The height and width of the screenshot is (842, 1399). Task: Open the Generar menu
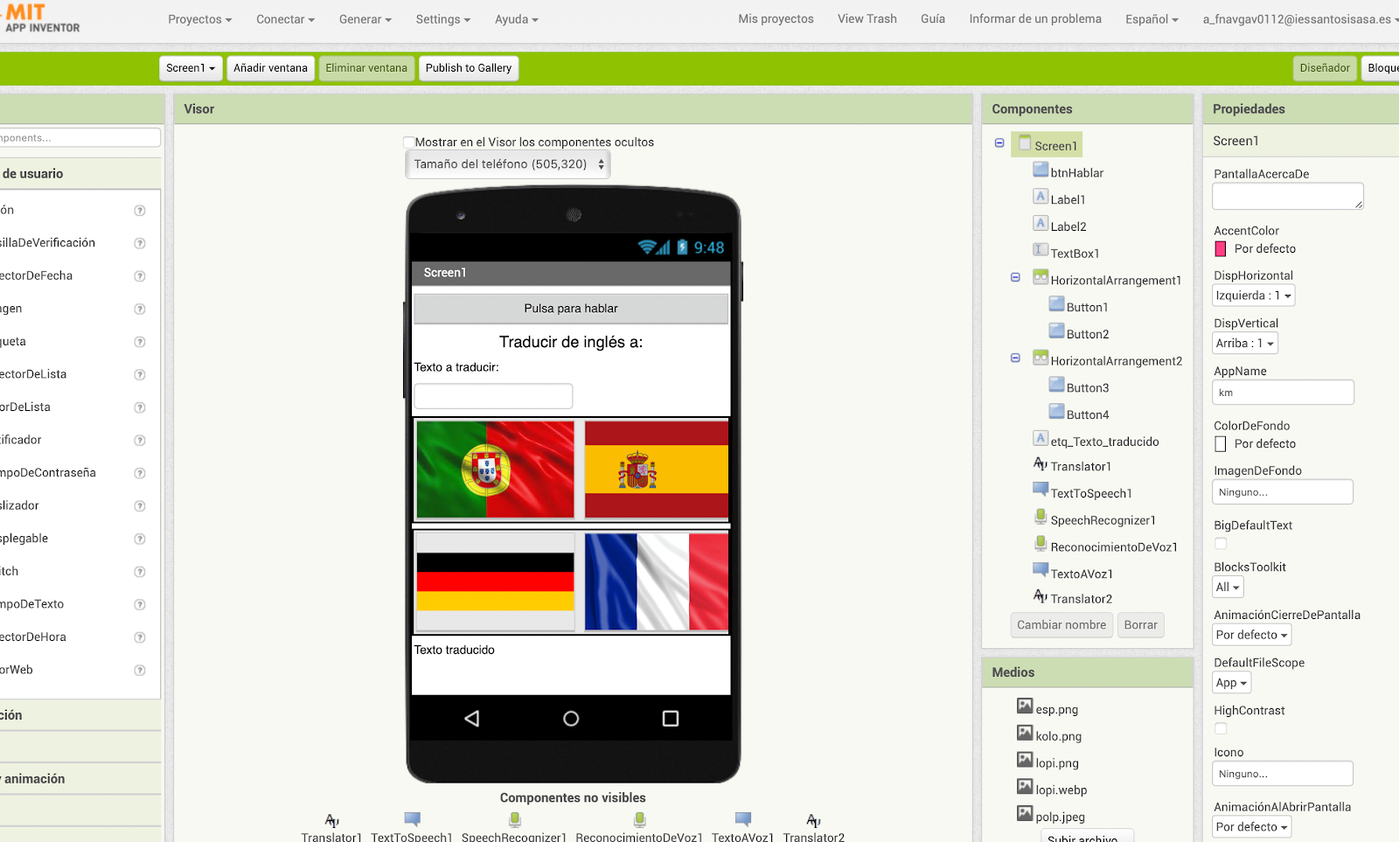[x=365, y=19]
